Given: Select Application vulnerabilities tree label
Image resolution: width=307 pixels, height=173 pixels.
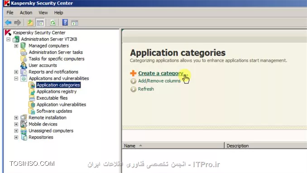Looking at the screenshot, I should pos(61,105).
